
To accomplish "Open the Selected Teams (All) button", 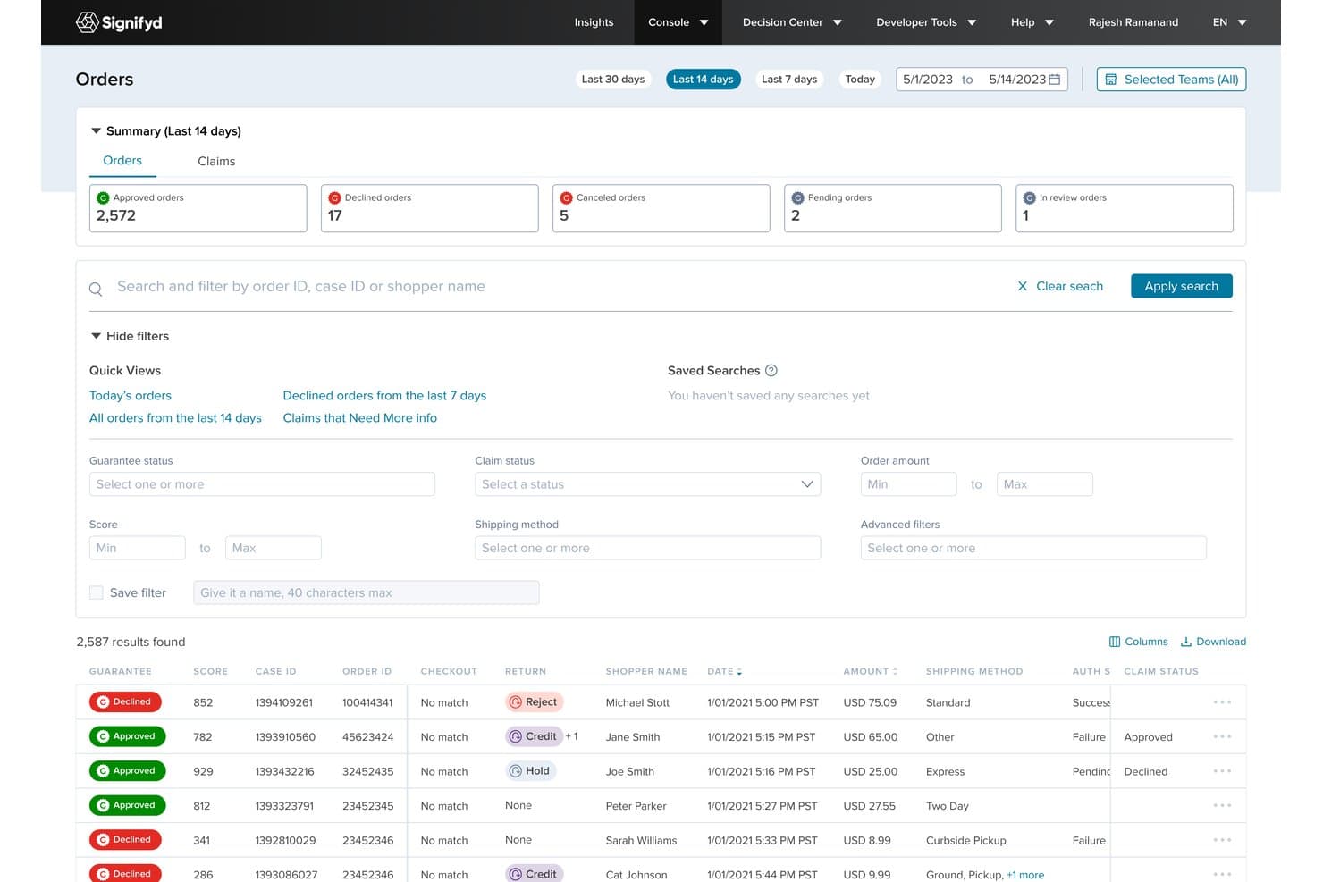I will (x=1171, y=80).
